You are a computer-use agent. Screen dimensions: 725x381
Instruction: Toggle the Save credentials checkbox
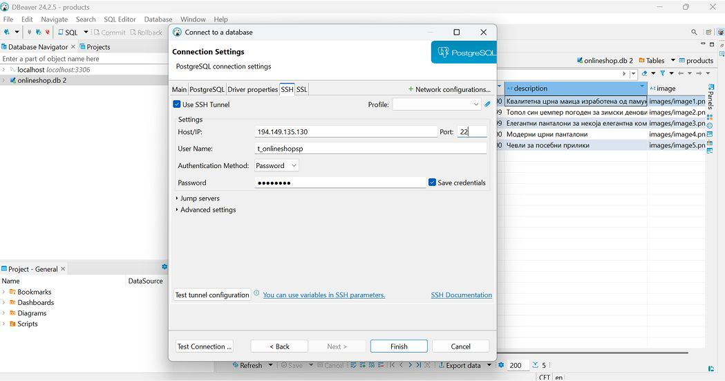pos(432,183)
